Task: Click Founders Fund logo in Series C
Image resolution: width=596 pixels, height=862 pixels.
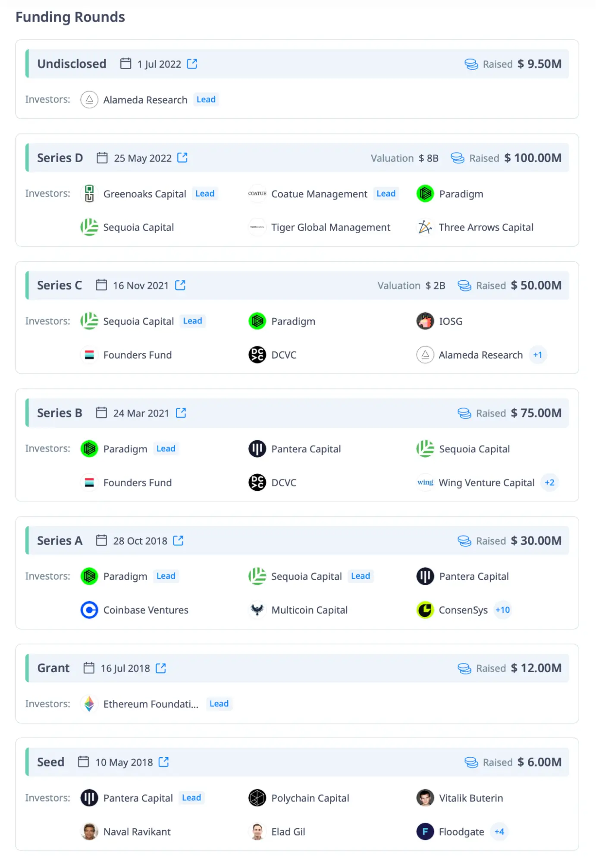Action: (x=89, y=354)
